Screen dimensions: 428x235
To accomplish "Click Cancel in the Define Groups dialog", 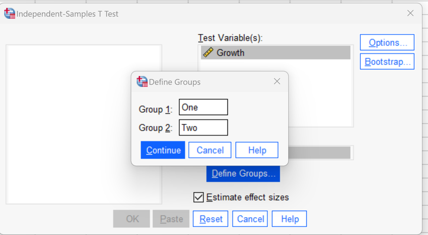I will pyautogui.click(x=210, y=150).
